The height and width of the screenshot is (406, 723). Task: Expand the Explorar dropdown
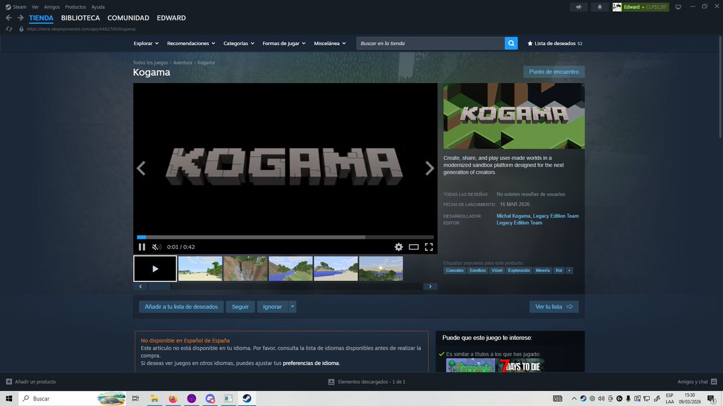pos(146,43)
